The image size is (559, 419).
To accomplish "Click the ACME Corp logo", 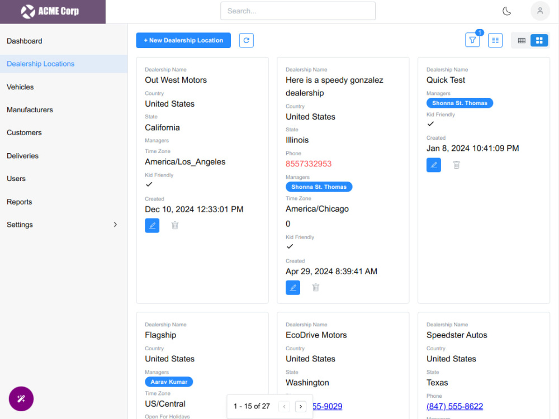I will [x=50, y=11].
